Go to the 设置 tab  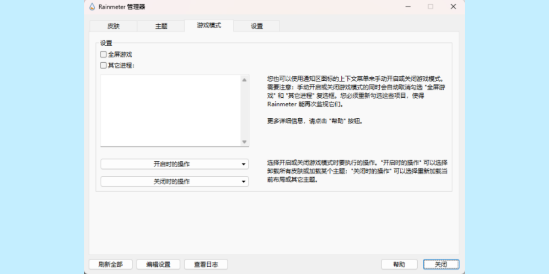(257, 26)
